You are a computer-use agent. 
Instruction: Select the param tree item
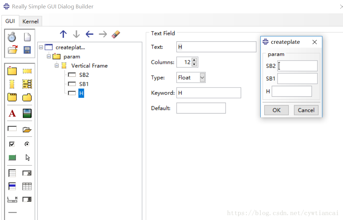(x=72, y=57)
